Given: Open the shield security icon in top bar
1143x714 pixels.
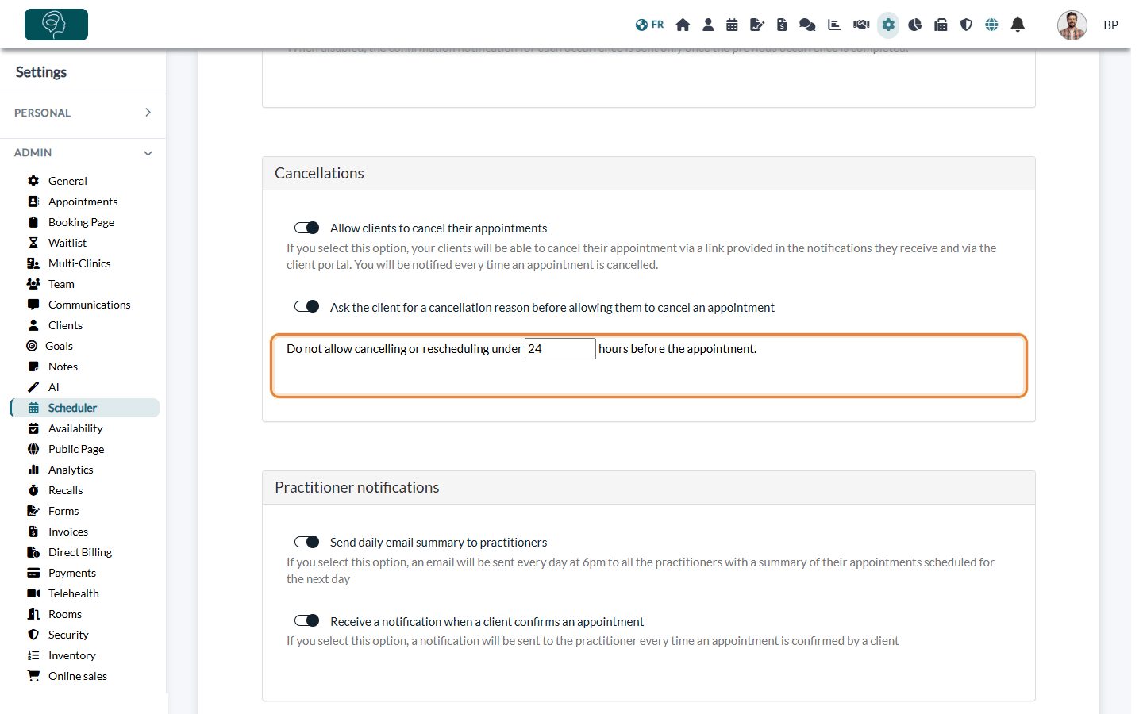Looking at the screenshot, I should (x=966, y=25).
